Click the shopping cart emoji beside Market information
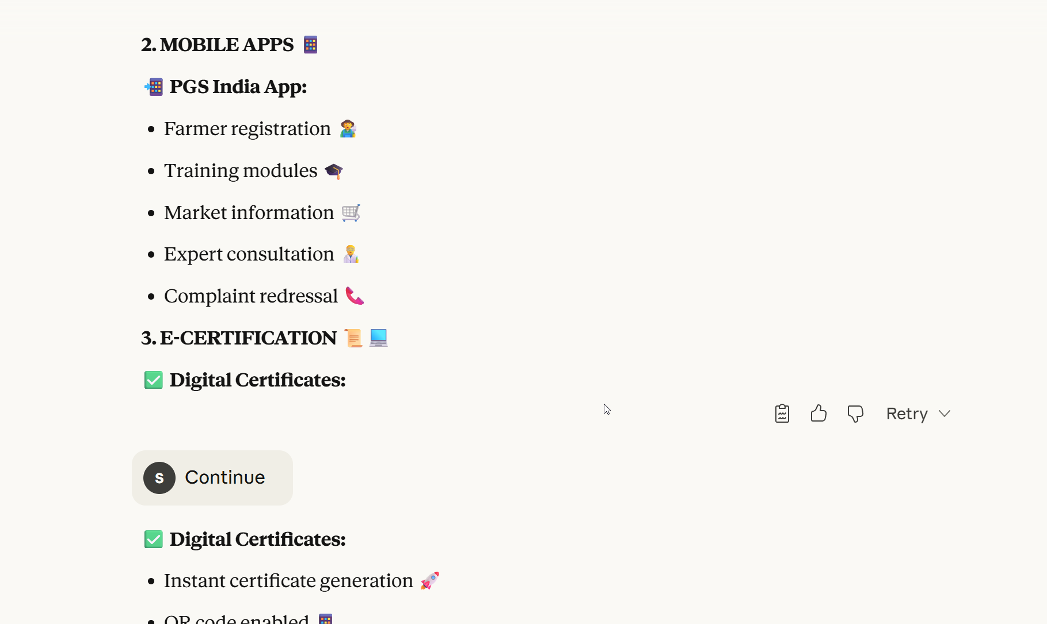Viewport: 1047px width, 624px height. 351,213
